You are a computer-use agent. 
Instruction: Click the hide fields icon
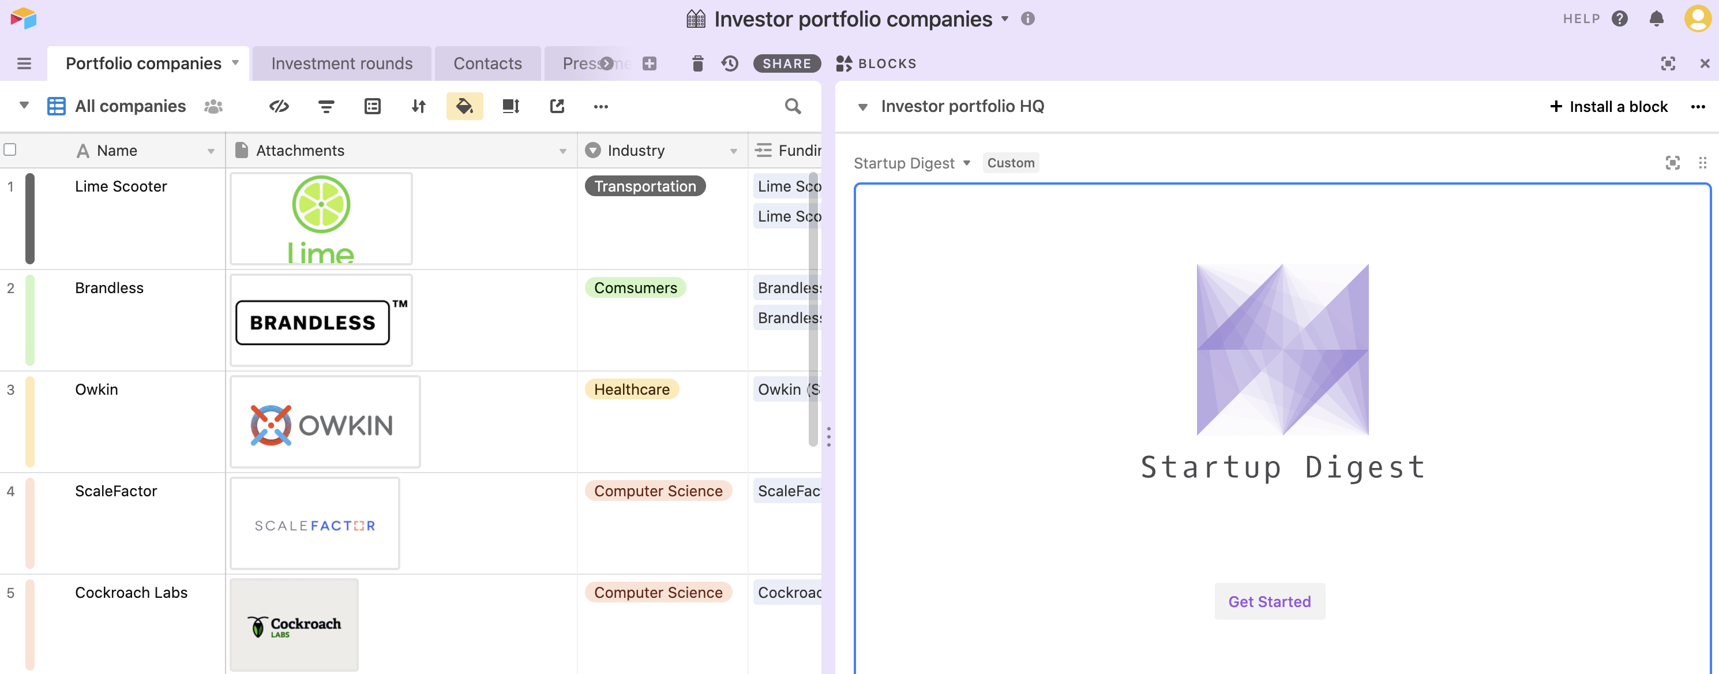coord(279,106)
